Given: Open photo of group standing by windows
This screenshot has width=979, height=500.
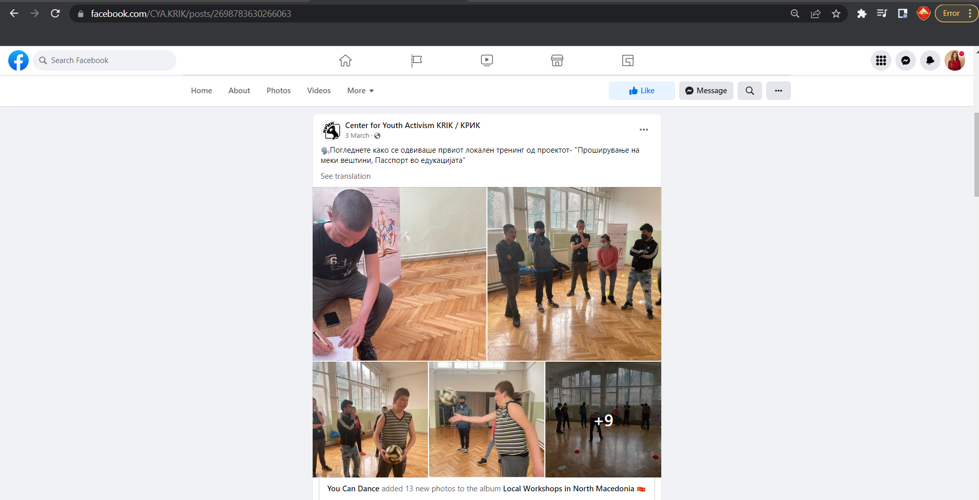Looking at the screenshot, I should (x=574, y=274).
